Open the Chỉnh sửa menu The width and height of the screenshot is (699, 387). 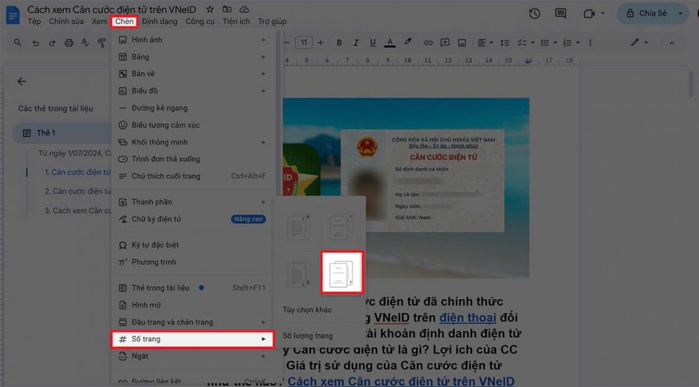66,21
